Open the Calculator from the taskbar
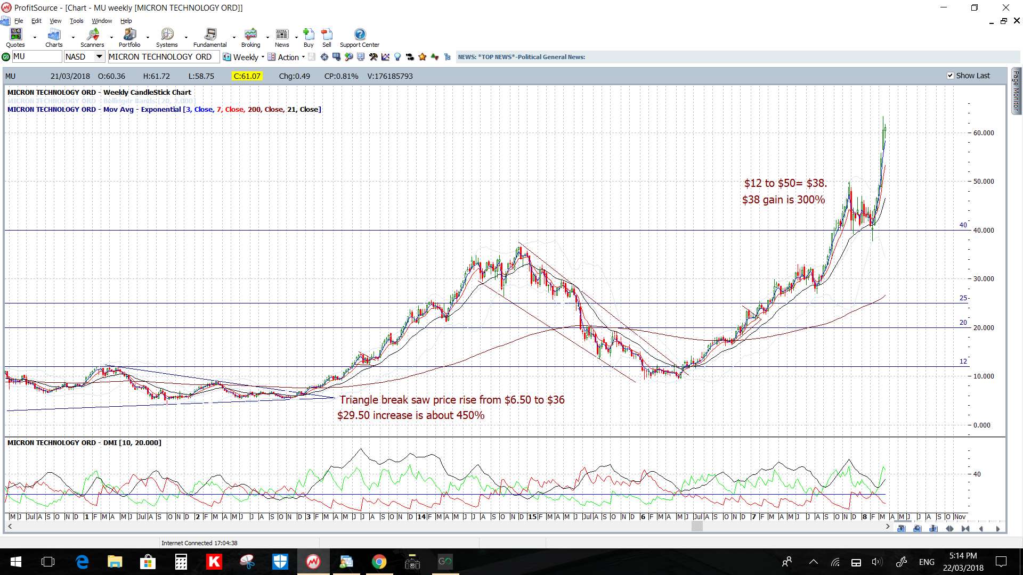1023x575 pixels. pos(181,562)
